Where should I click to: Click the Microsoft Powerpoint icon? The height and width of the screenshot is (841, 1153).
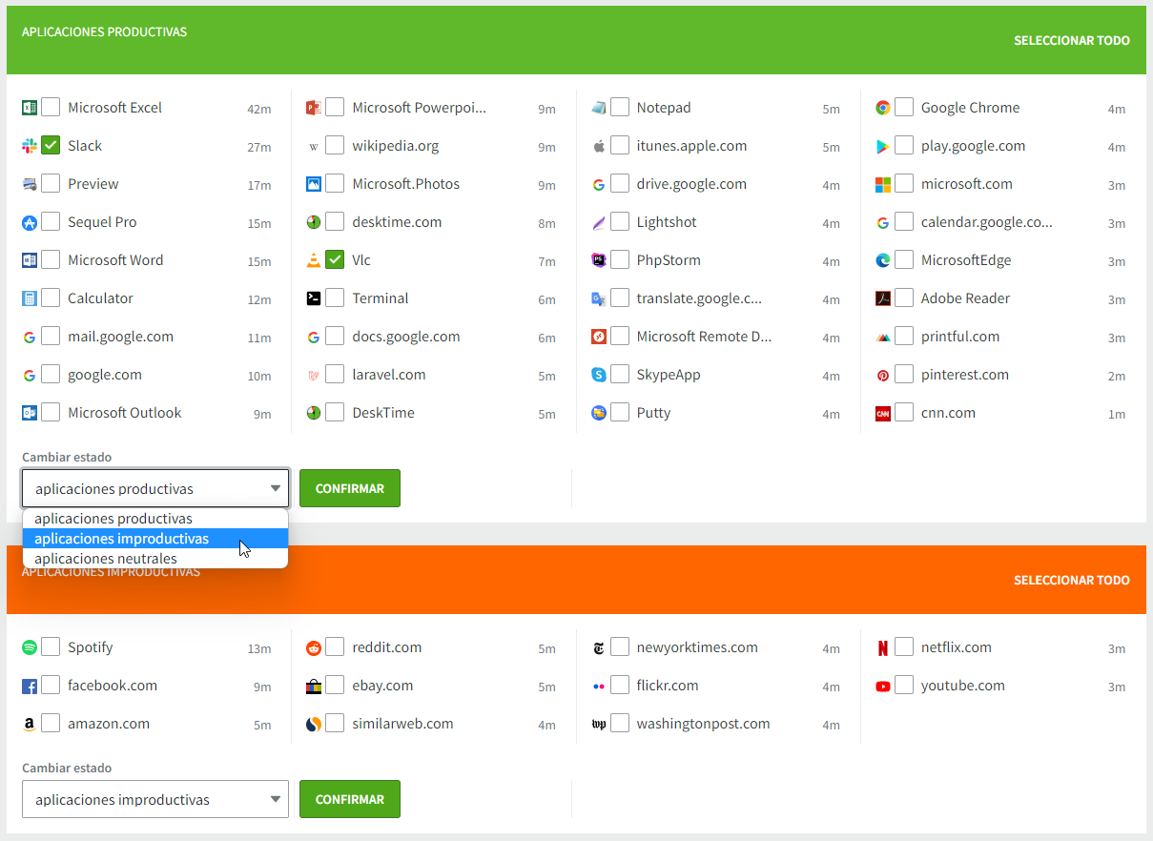(x=314, y=108)
